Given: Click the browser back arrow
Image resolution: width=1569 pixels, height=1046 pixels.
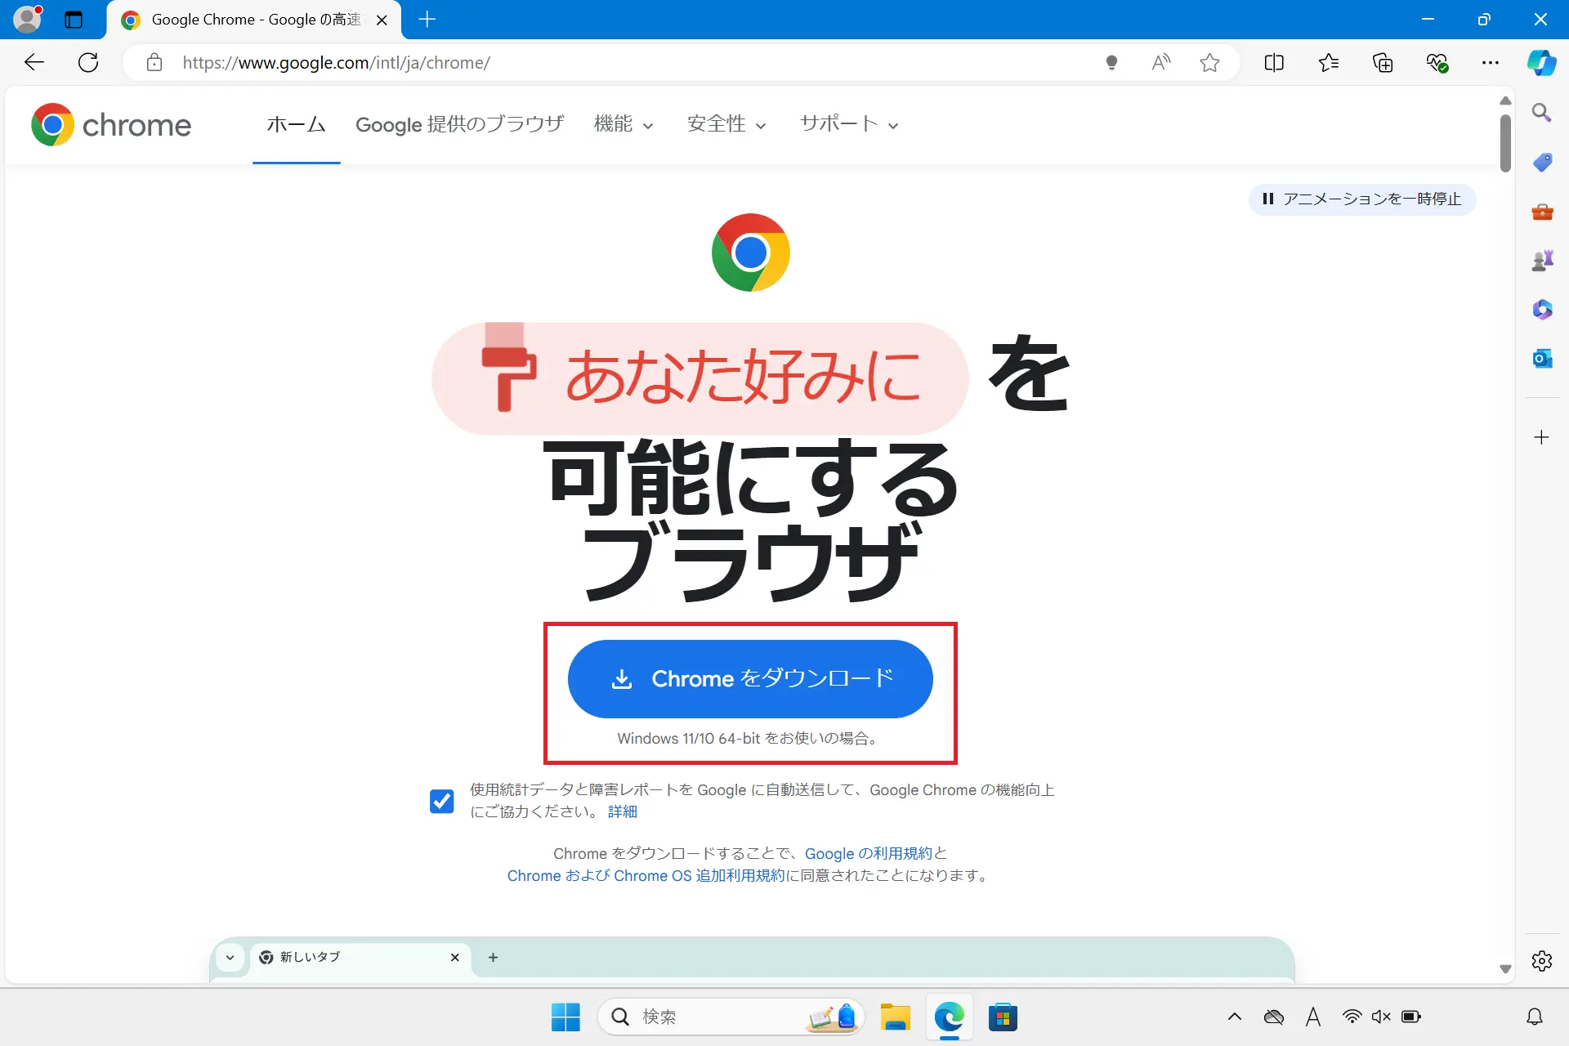Looking at the screenshot, I should click(x=34, y=62).
